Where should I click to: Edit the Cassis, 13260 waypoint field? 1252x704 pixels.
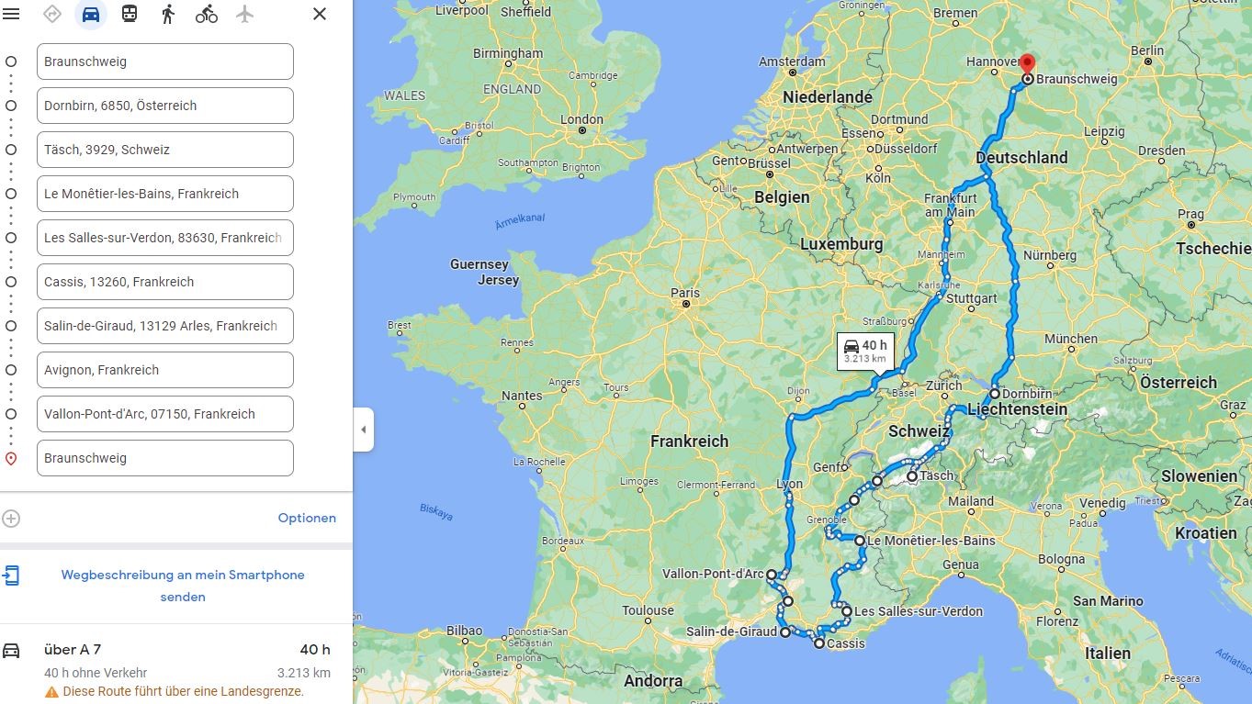click(165, 282)
